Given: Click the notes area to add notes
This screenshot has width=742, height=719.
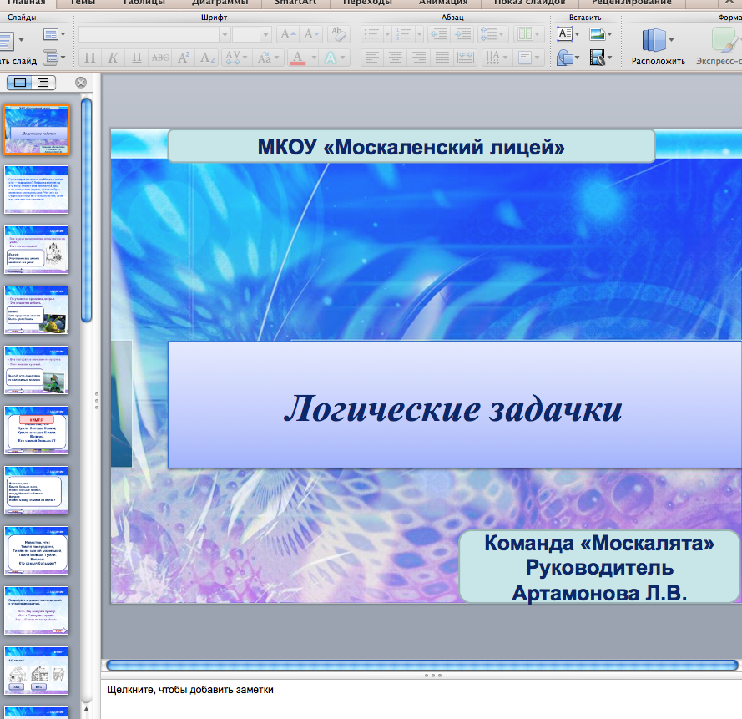Looking at the screenshot, I should click(421, 699).
